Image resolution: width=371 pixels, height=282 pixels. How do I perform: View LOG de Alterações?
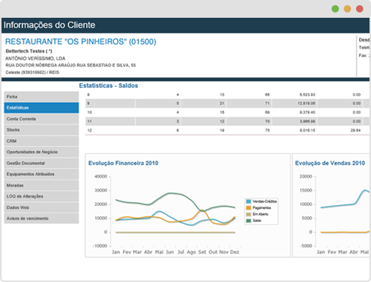point(42,196)
